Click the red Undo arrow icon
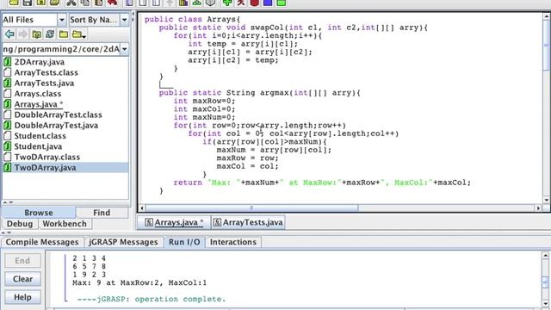Screen dimensions: 551x310 tap(112, 3)
